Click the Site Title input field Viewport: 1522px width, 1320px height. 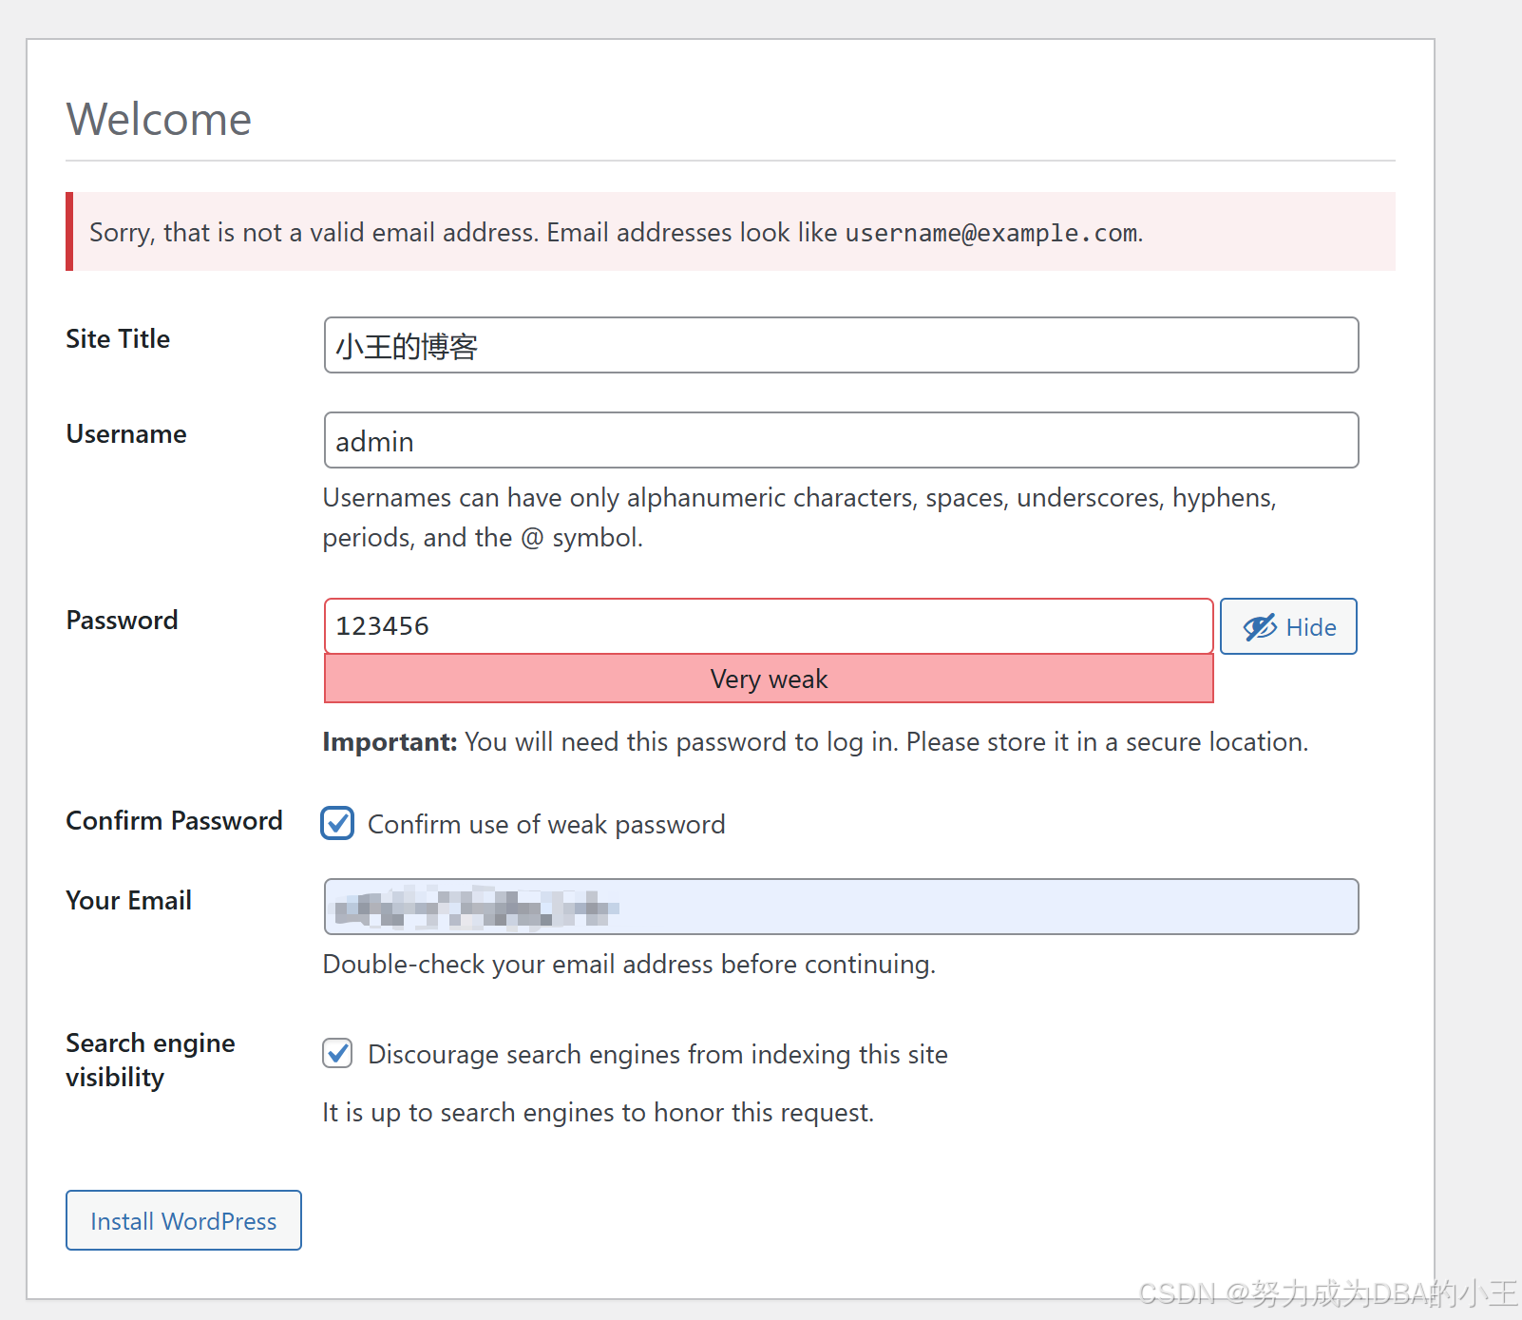[841, 345]
